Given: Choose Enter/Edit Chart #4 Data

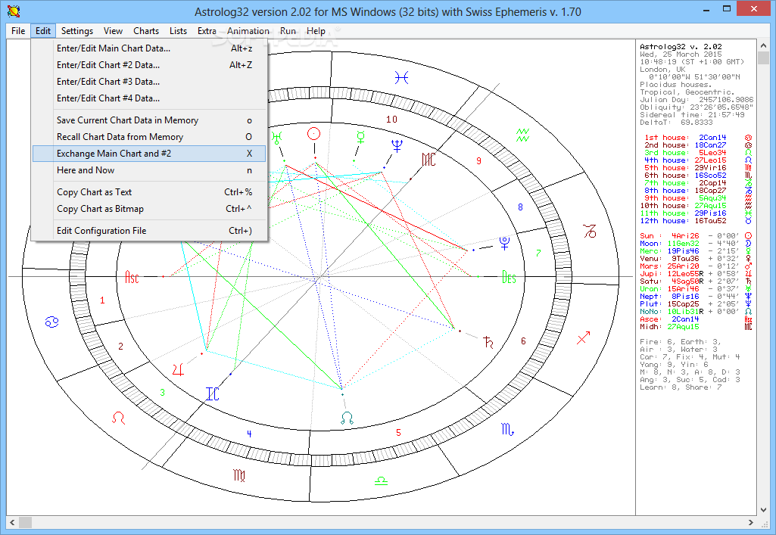Looking at the screenshot, I should [149, 98].
